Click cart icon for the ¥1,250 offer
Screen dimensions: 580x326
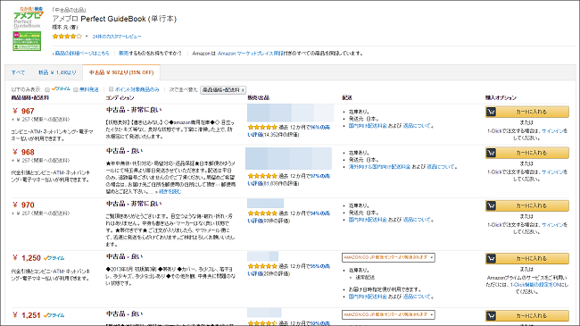(491, 258)
